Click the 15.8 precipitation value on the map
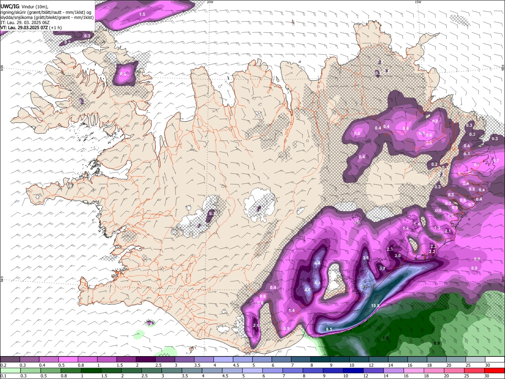Viewport: 505px width, 379px height. [x=375, y=306]
